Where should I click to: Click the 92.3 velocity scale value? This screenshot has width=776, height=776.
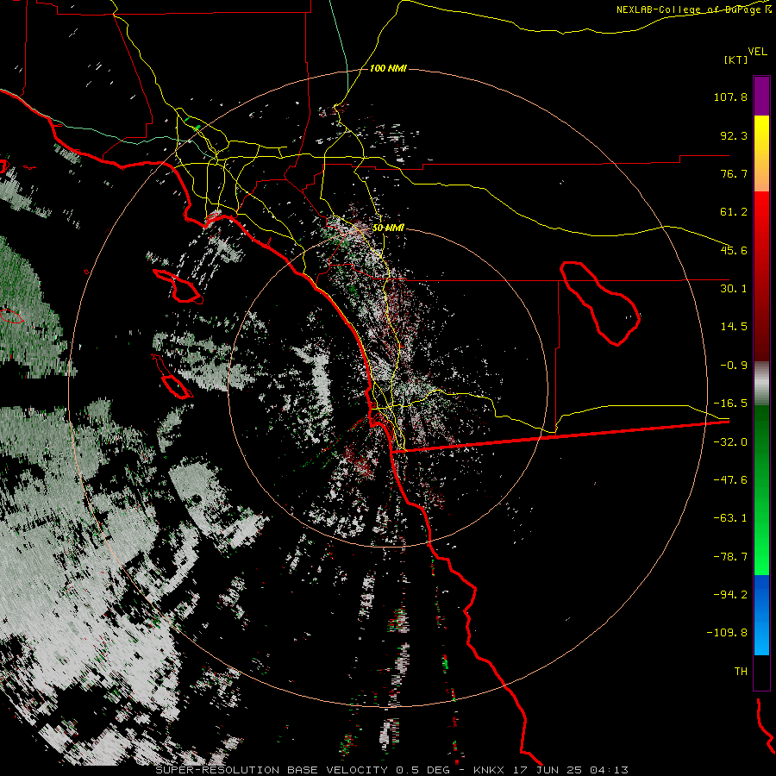734,135
